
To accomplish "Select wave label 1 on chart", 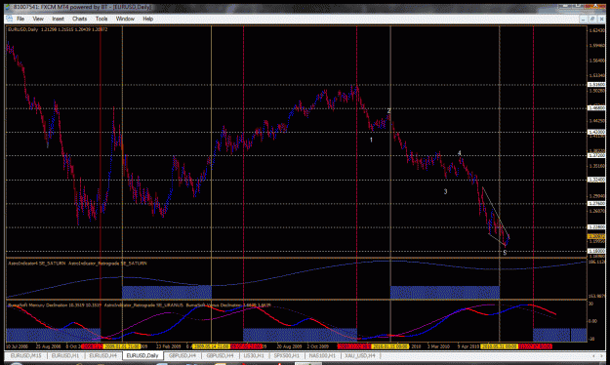I will (x=371, y=140).
